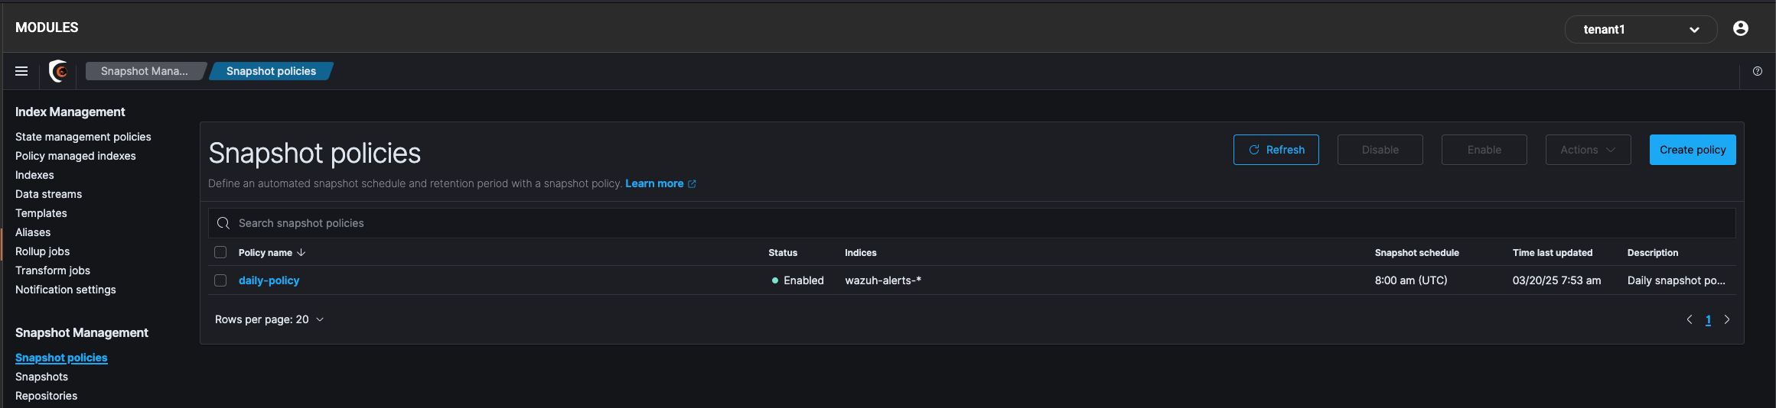
Task: Go to next page arrow
Action: [x=1727, y=319]
